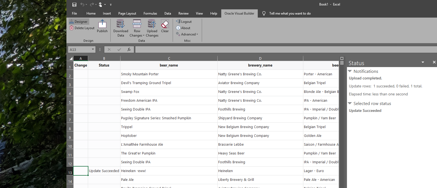Open the Page Layout tab
437x188 pixels.
(x=127, y=13)
